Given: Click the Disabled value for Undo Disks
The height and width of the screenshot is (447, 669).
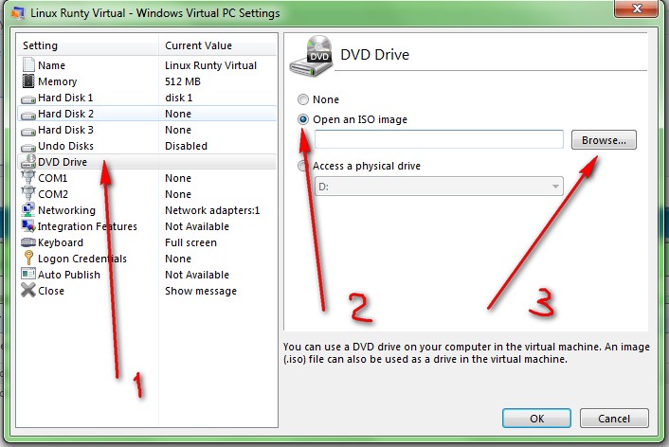Looking at the screenshot, I should 186,146.
